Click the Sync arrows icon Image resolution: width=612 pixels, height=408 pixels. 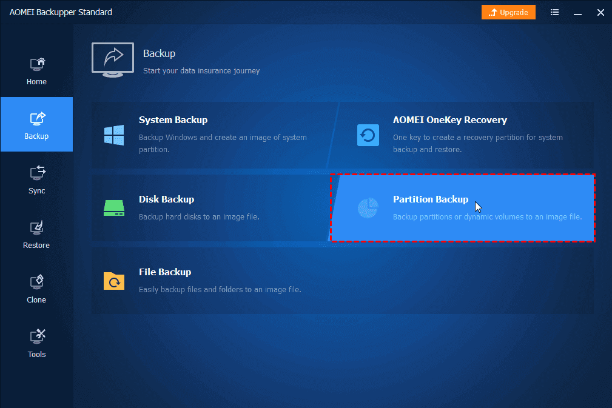coord(38,173)
